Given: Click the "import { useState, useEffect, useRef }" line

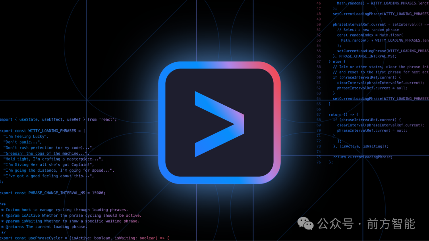Looking at the screenshot, I should point(58,120).
